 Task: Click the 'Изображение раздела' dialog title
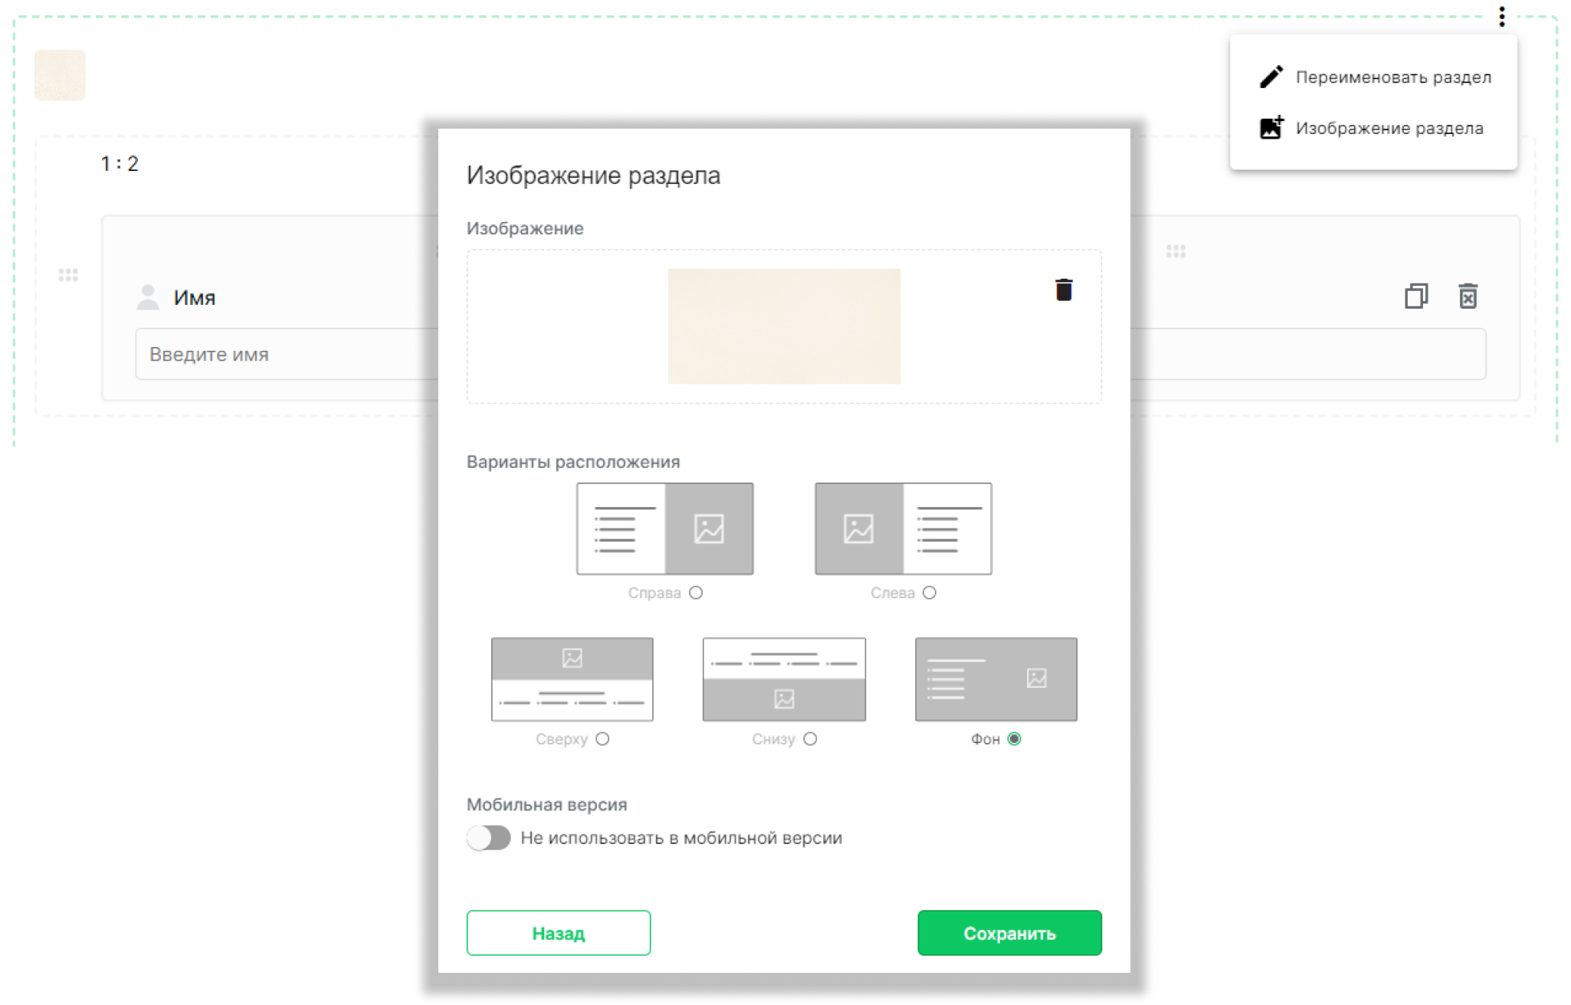pyautogui.click(x=593, y=175)
